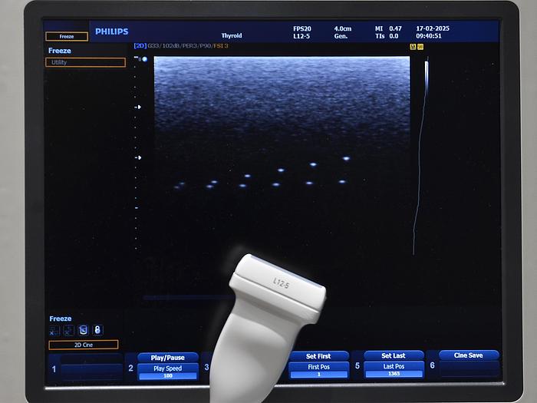Click the MI 0.47 readout
The width and height of the screenshot is (537, 403).
[388, 28]
